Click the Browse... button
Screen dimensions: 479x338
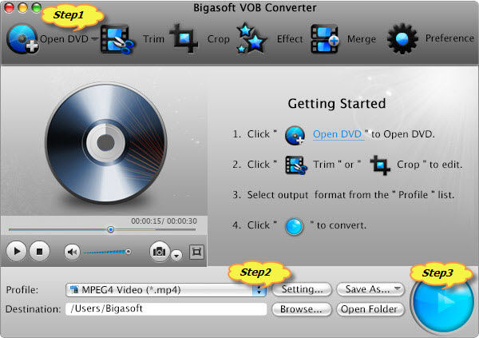[x=302, y=309]
